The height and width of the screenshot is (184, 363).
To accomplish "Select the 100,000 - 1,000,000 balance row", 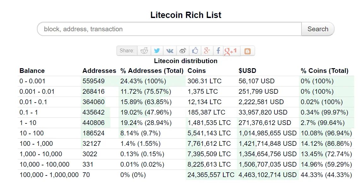I will click(x=49, y=175).
